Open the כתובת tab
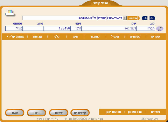The image size is (168, 122). [95, 37]
